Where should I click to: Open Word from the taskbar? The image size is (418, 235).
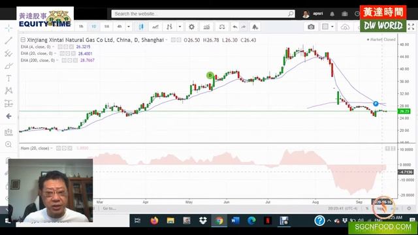tap(235, 221)
